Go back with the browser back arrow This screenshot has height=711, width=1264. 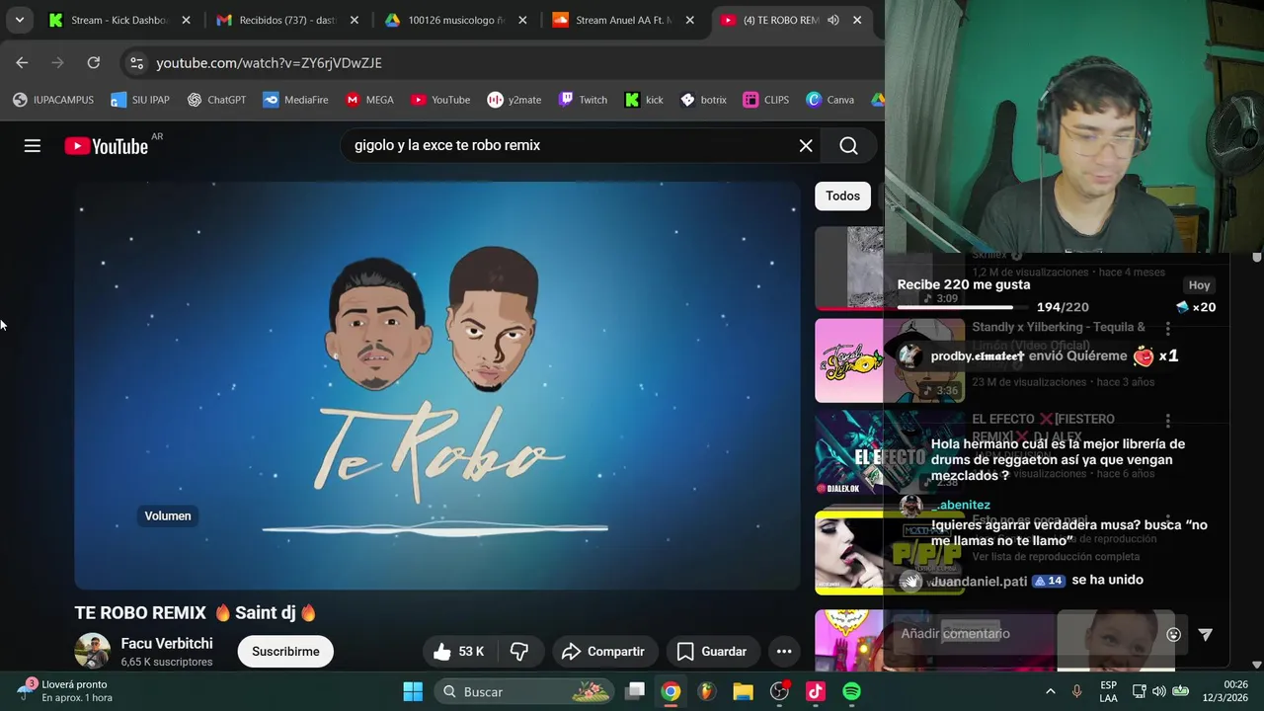pyautogui.click(x=22, y=62)
